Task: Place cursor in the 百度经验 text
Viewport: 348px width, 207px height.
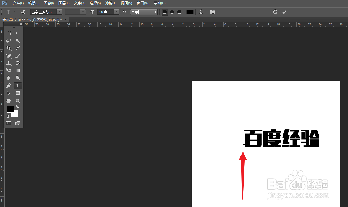Action: click(282, 138)
